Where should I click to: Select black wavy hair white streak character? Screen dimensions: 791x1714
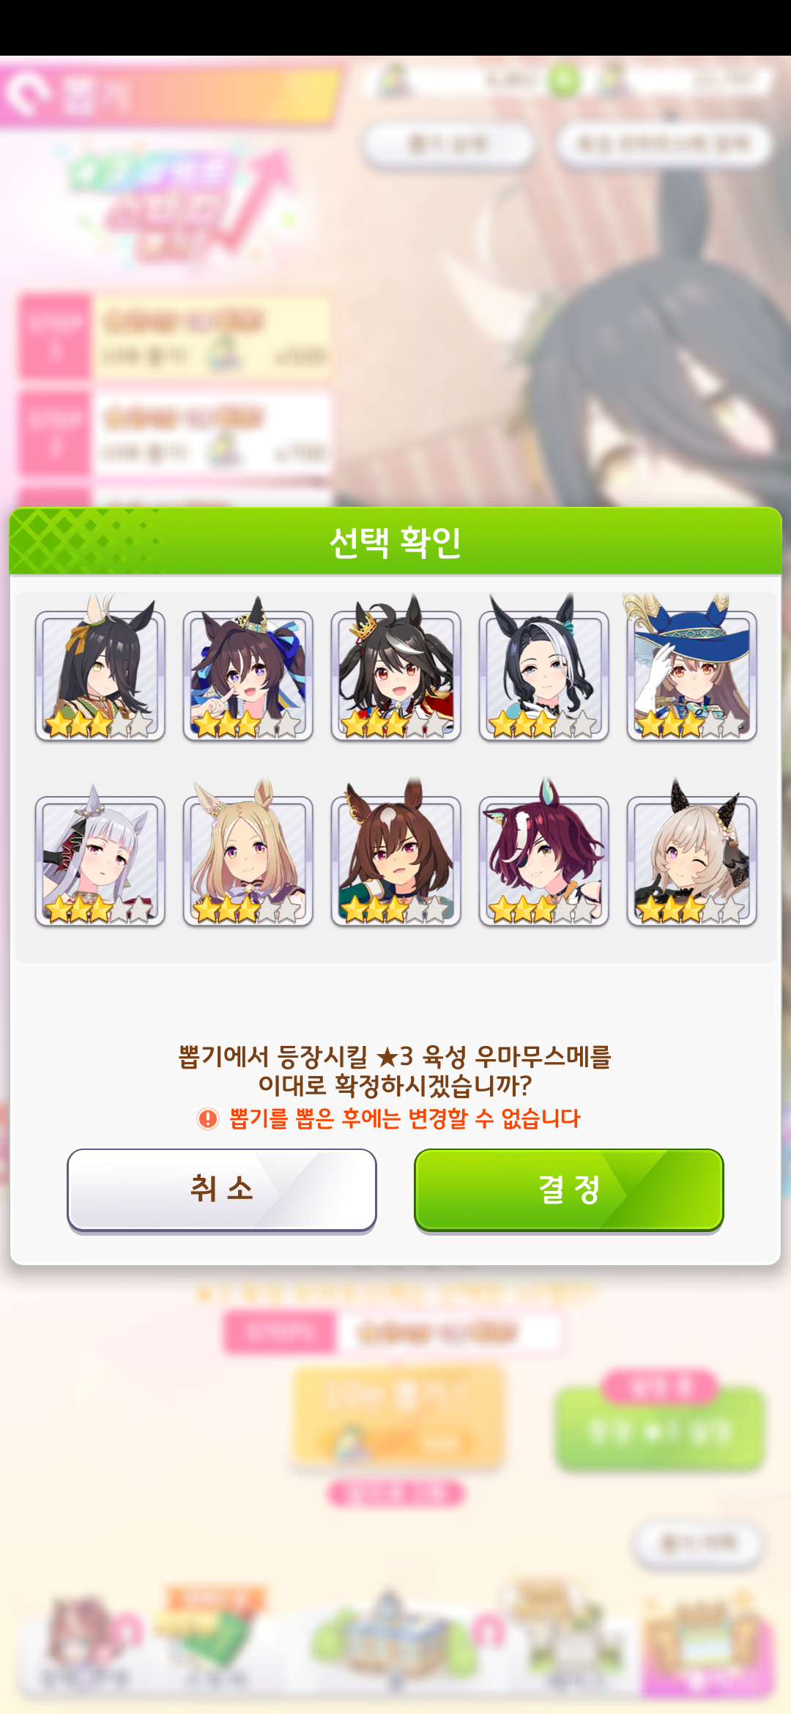coord(543,668)
